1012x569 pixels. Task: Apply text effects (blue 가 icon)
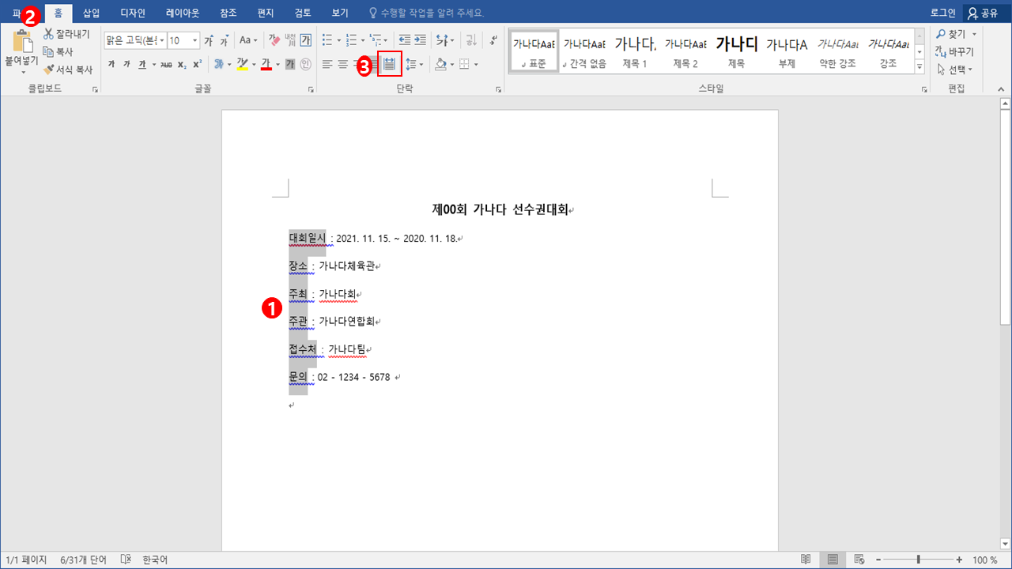click(219, 64)
